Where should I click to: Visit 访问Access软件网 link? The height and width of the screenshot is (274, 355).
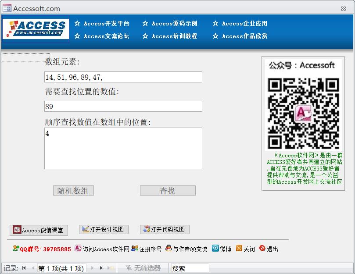point(106,249)
